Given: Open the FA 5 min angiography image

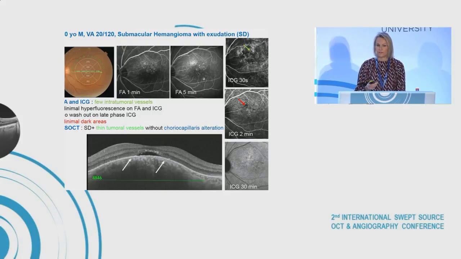Looking at the screenshot, I should tap(197, 72).
